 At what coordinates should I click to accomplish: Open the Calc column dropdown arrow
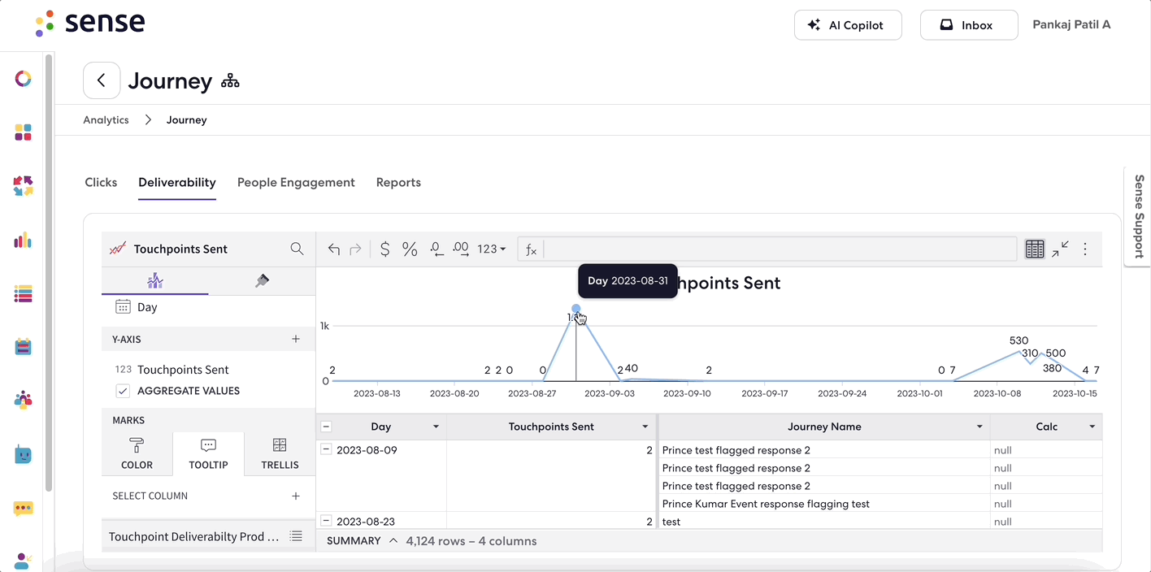(x=1092, y=427)
